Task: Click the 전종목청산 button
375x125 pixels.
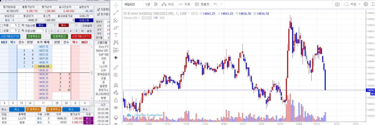Action: [34, 36]
